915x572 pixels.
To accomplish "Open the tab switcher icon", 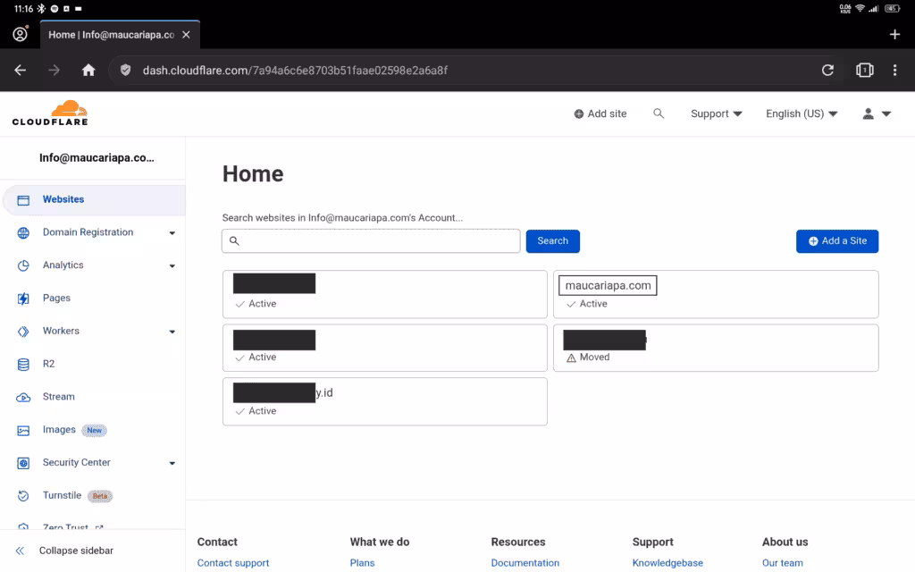I will pos(865,71).
